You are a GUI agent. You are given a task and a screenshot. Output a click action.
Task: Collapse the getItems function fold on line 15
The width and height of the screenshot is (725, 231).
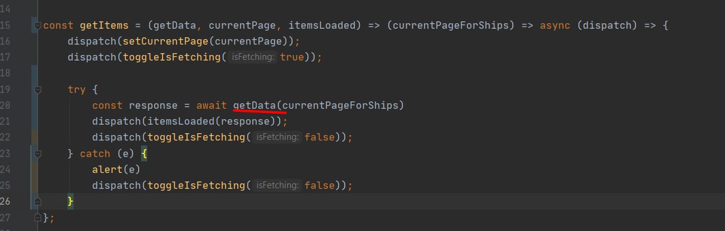click(x=38, y=25)
